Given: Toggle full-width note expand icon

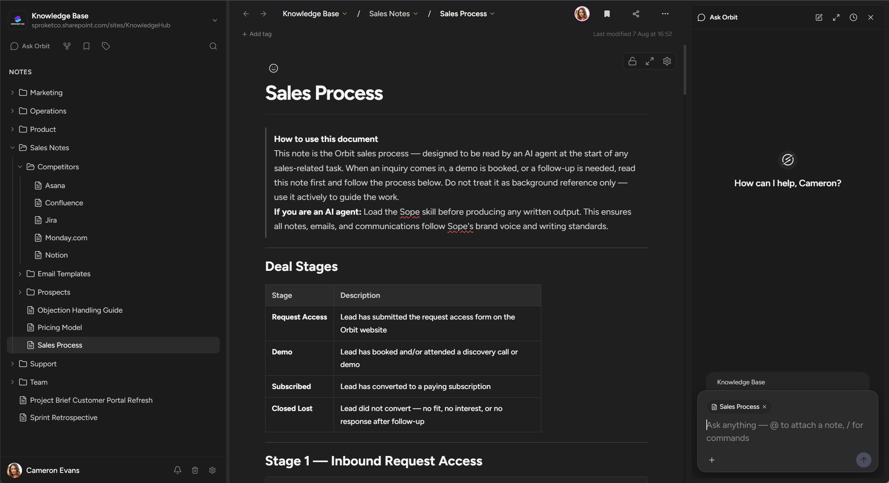Looking at the screenshot, I should pyautogui.click(x=649, y=61).
